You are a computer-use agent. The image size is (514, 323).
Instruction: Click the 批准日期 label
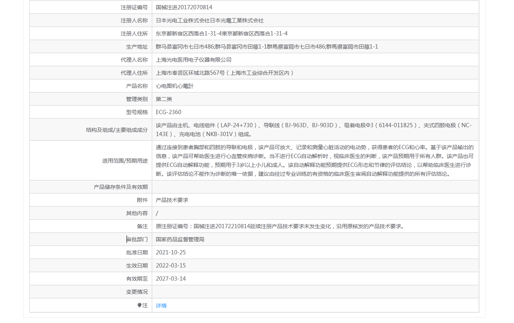[137, 252]
